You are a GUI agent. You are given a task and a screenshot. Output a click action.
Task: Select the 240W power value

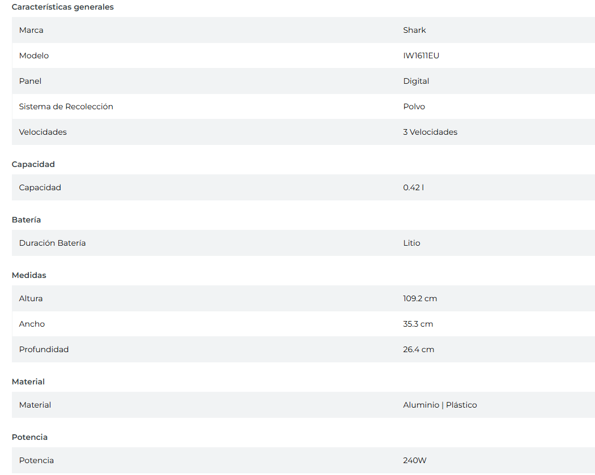415,460
